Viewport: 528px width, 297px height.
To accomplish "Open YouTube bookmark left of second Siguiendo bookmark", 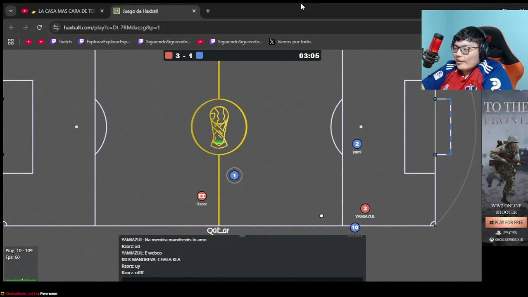I will [x=200, y=42].
